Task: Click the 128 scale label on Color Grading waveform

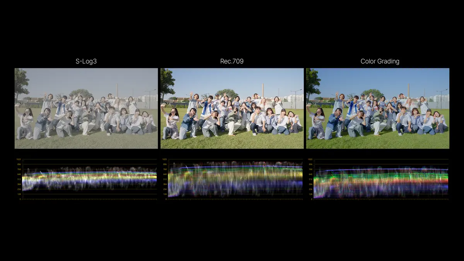Action: tap(310, 194)
